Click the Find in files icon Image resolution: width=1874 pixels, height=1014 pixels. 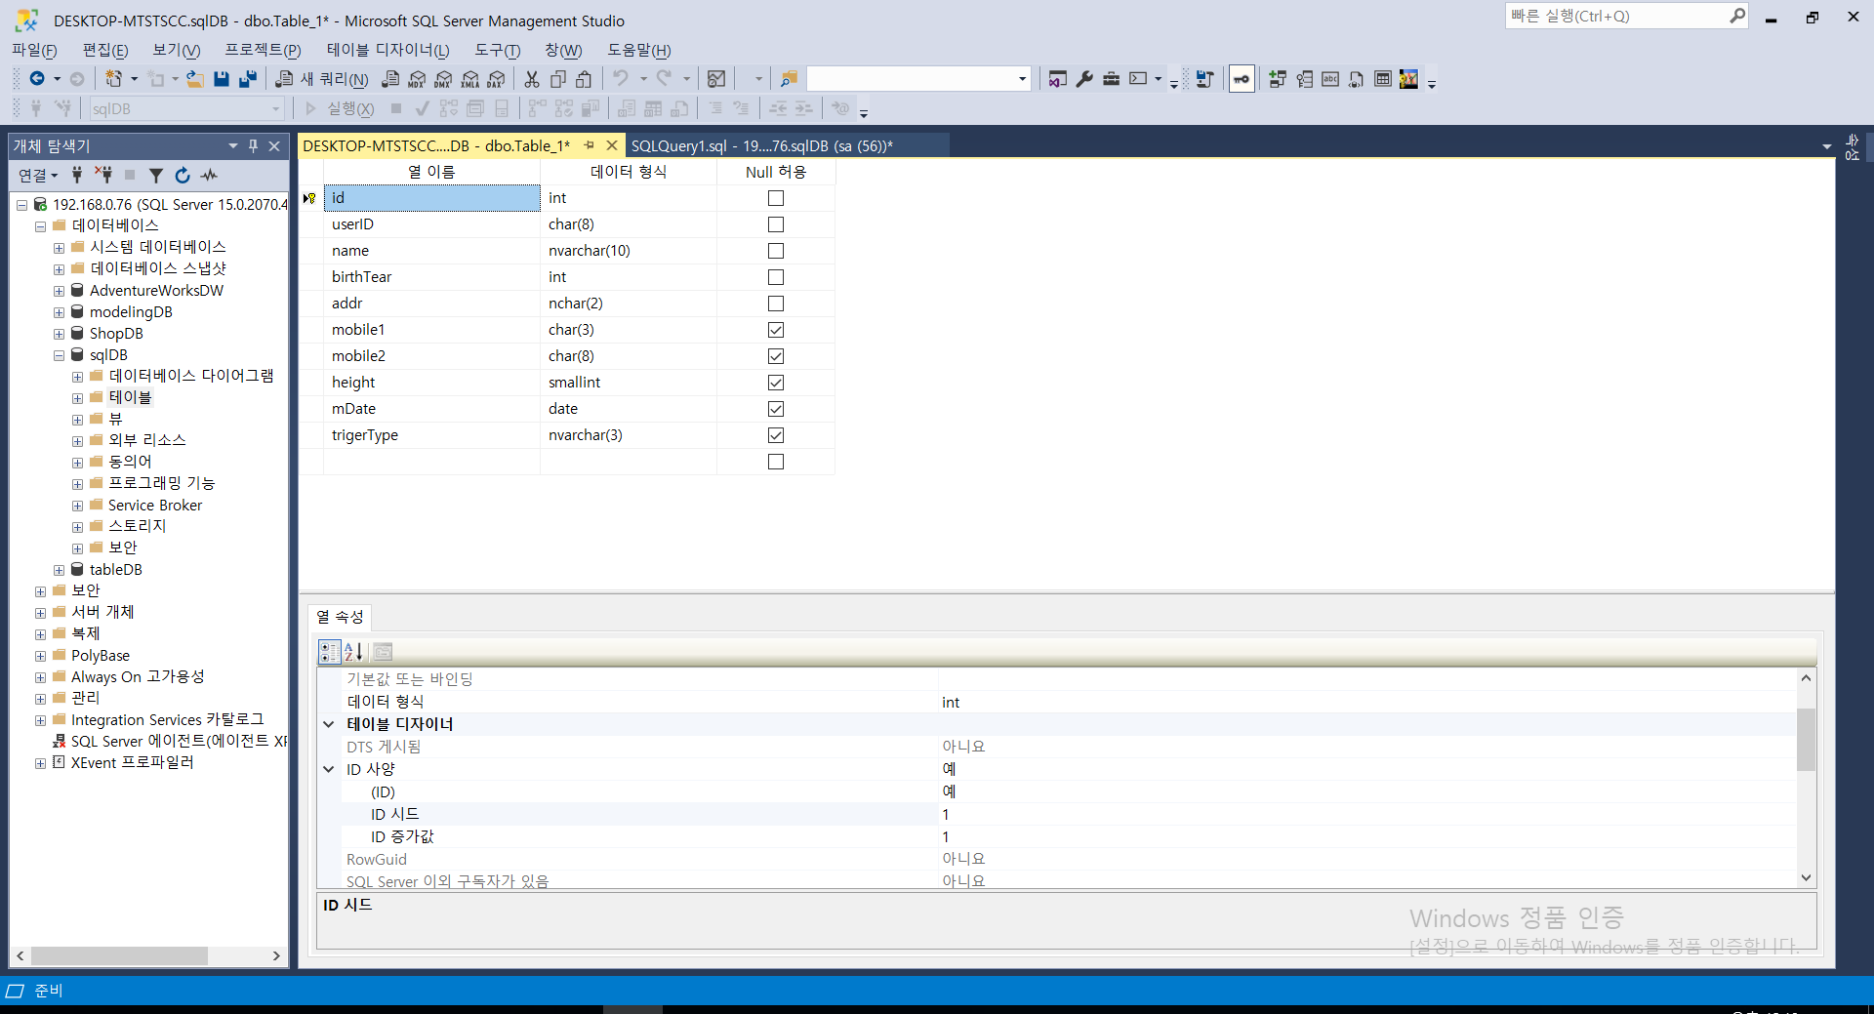pos(789,79)
